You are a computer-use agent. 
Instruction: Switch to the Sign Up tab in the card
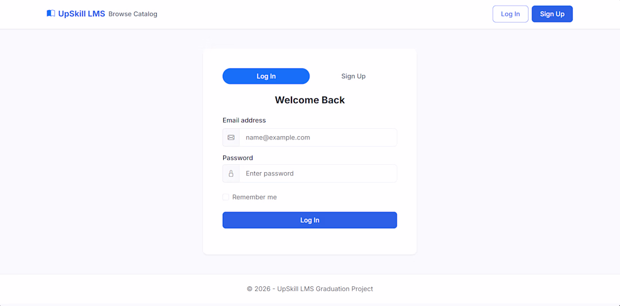353,76
